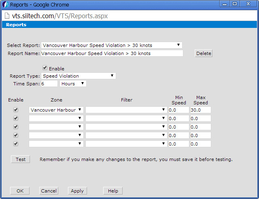Screen dimensions: 259x199
Task: Click the Time Span value field
Action: point(49,84)
